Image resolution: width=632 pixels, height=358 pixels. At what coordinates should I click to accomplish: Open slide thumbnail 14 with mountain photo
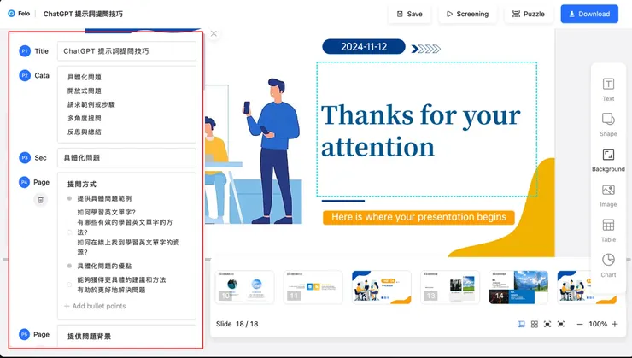tap(518, 287)
